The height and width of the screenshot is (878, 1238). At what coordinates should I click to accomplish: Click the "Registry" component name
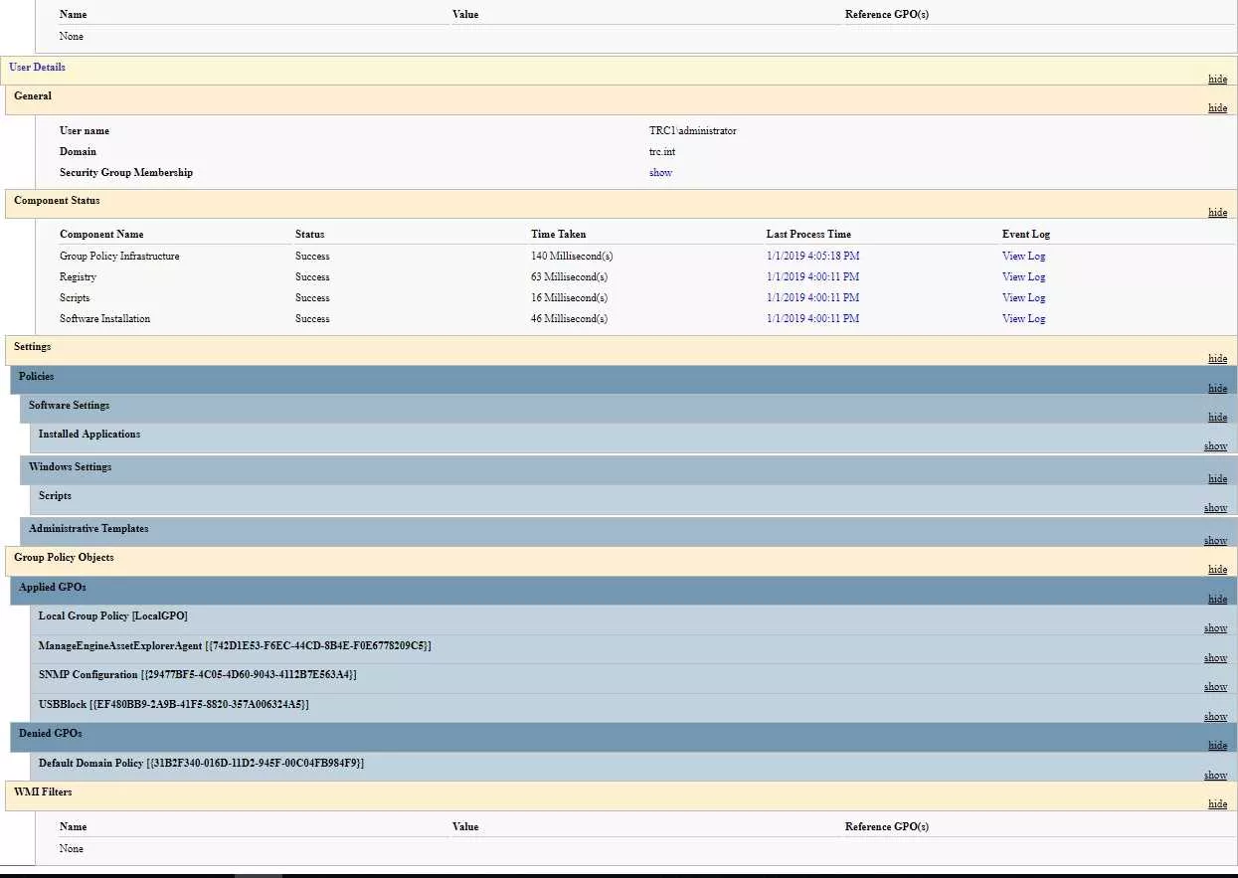[79, 277]
